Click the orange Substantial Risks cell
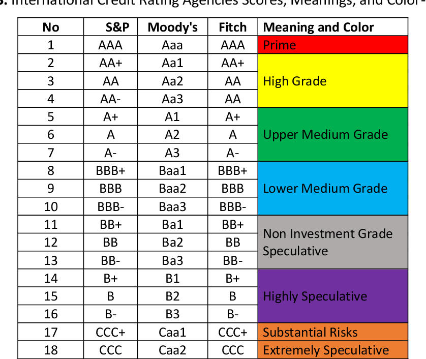 click(x=333, y=332)
